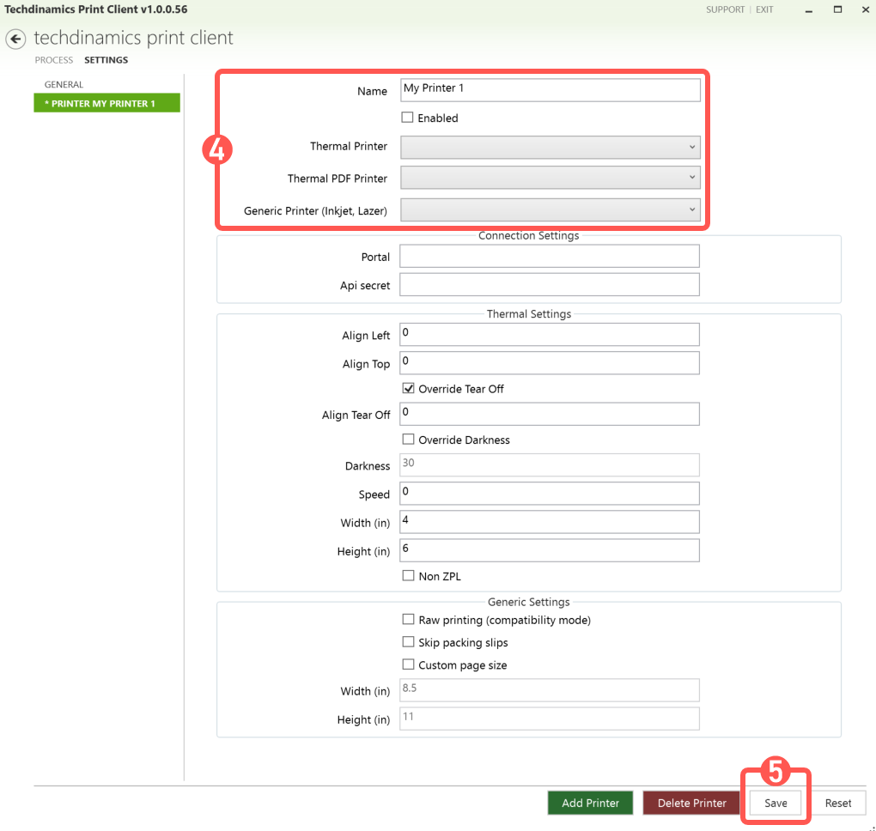Click generic Width (in) field showing 8.5

tap(549, 689)
